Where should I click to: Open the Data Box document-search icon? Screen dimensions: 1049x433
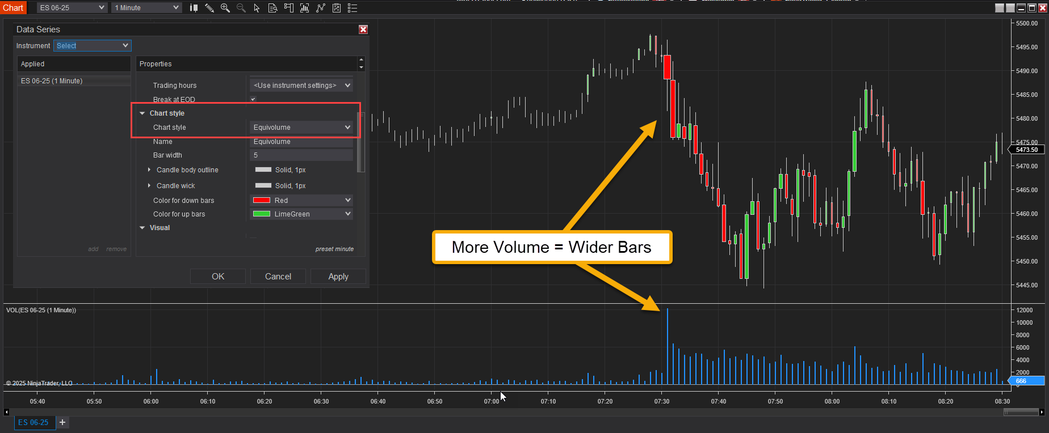[x=272, y=8]
